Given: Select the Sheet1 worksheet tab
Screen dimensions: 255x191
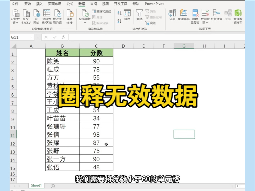Looking at the screenshot, I should click(36, 185).
